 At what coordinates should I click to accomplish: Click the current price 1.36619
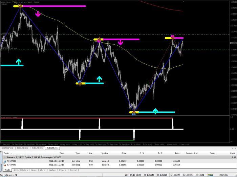pyautogui.click(x=176, y=165)
